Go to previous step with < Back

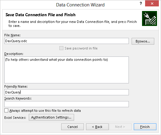click(x=97, y=127)
